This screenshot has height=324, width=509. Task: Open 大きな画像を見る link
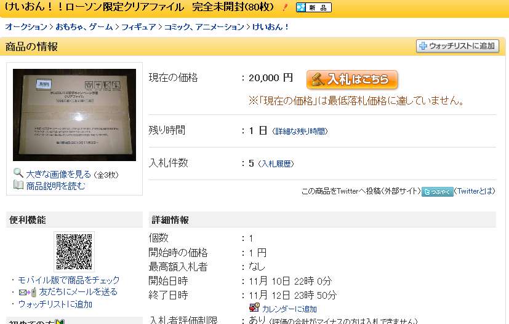click(x=58, y=175)
